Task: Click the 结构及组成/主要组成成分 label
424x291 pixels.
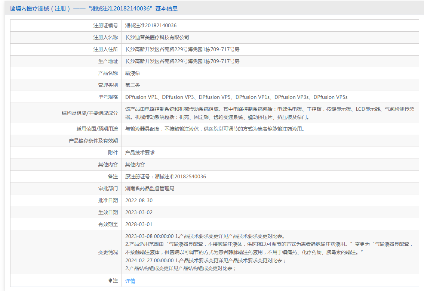Action: (90, 113)
